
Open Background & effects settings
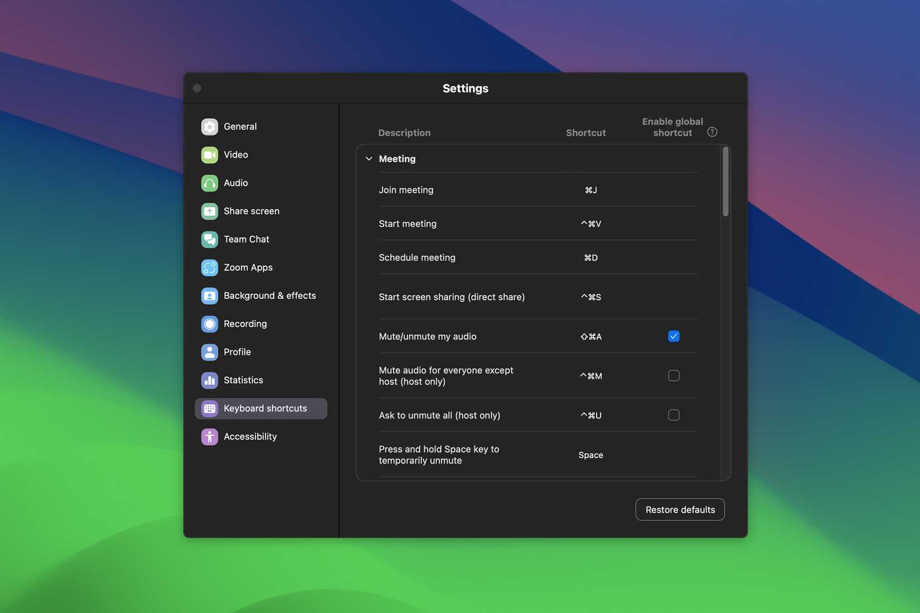tap(261, 295)
